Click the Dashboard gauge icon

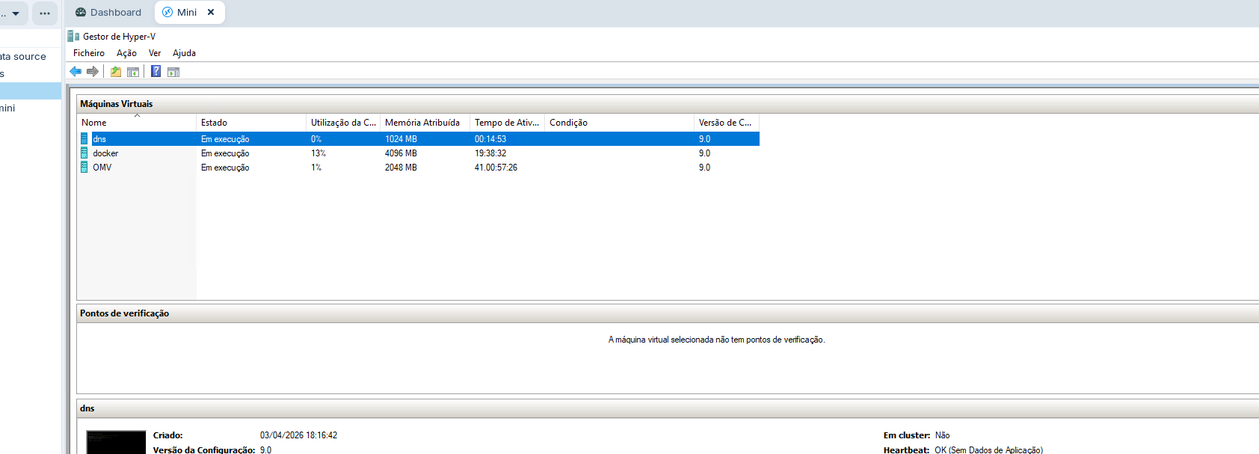click(x=81, y=12)
